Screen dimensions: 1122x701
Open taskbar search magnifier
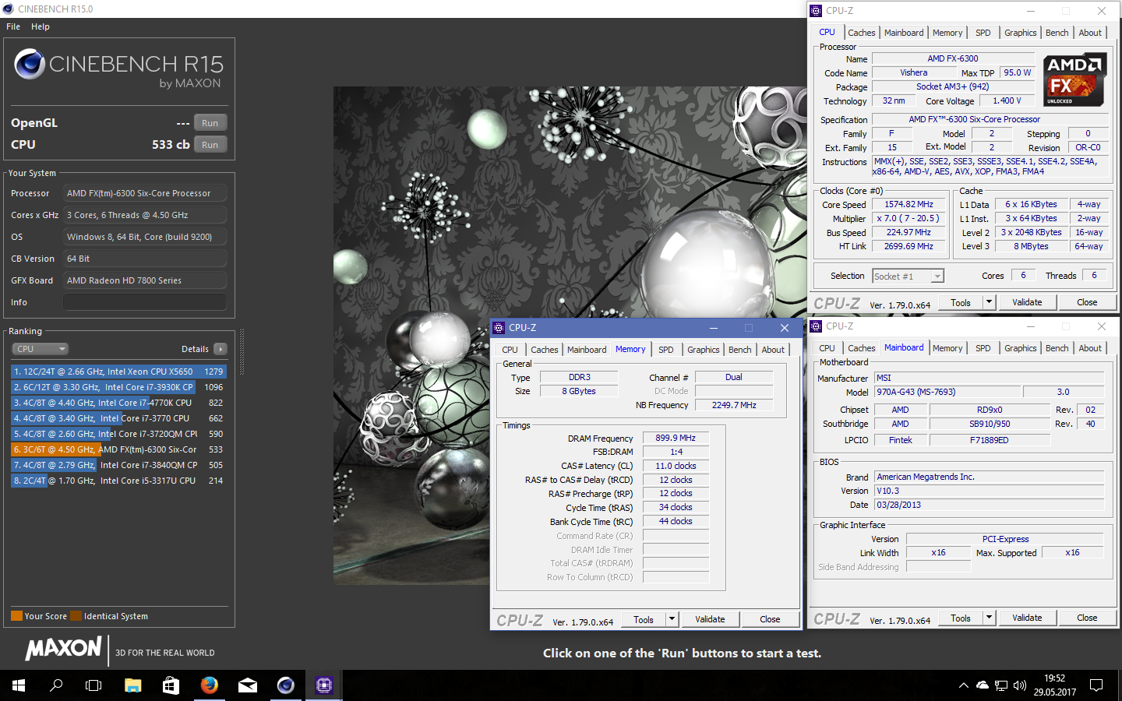pos(56,685)
